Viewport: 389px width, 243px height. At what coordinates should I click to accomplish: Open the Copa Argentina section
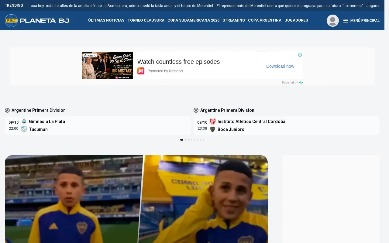pyautogui.click(x=265, y=20)
